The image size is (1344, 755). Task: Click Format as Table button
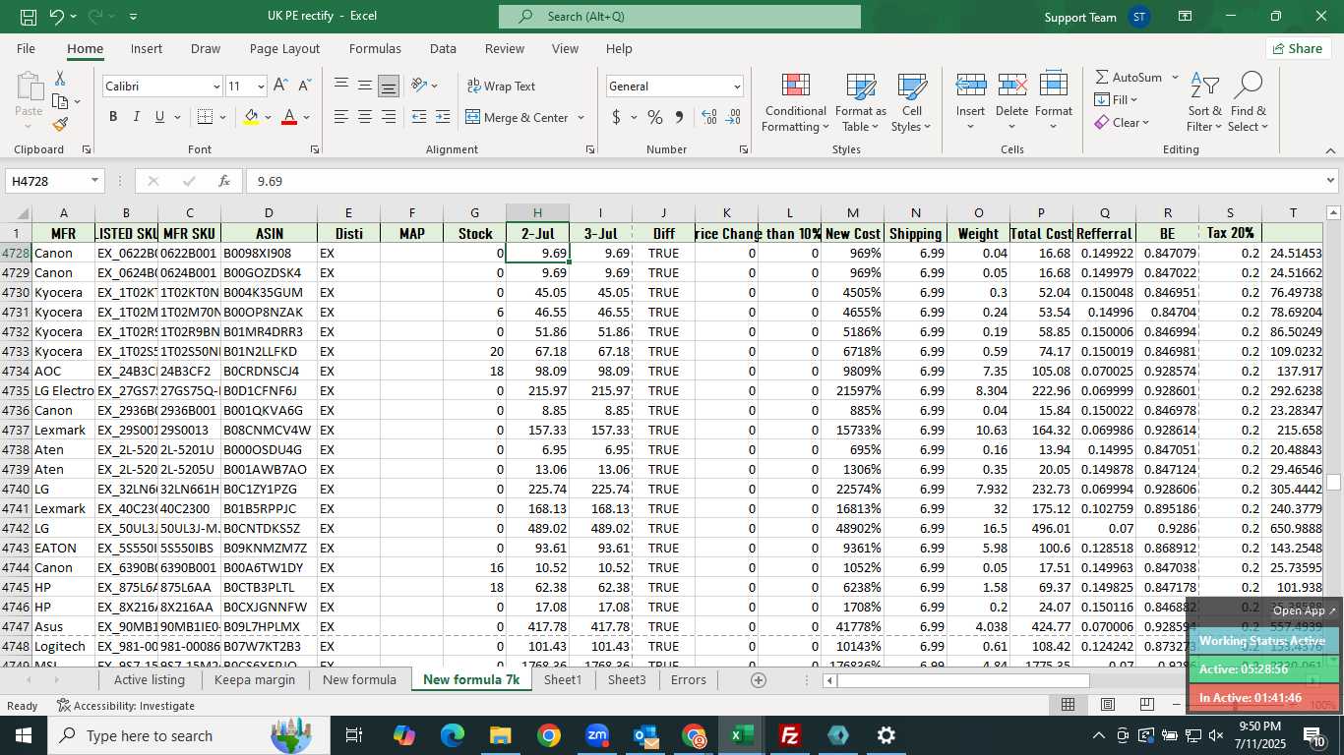coord(861,101)
